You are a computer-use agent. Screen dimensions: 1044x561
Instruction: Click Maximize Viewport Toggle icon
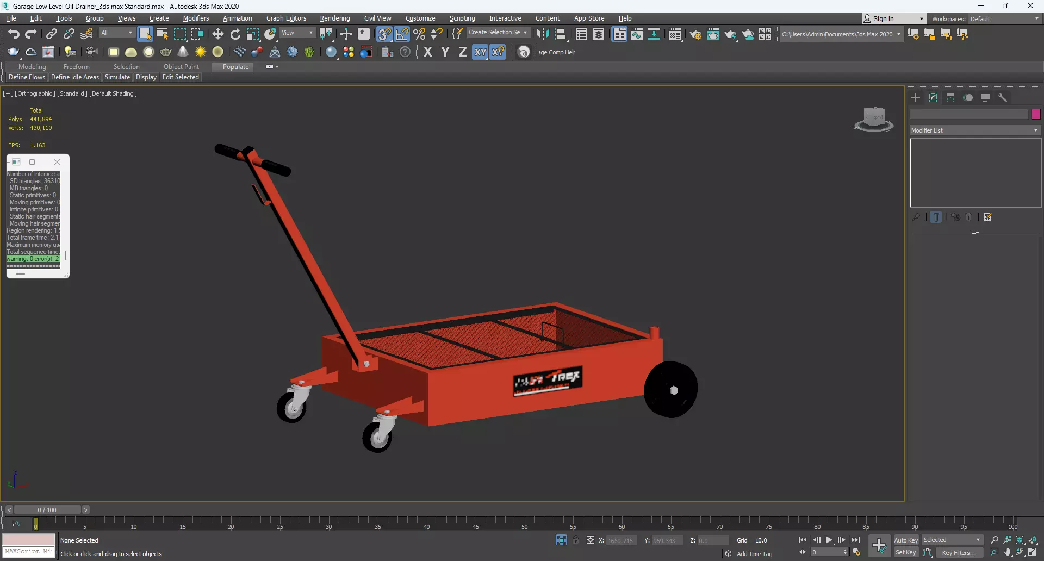pyautogui.click(x=1033, y=552)
